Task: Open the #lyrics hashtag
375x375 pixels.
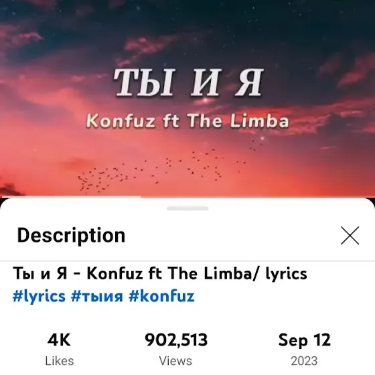Action: click(x=39, y=296)
